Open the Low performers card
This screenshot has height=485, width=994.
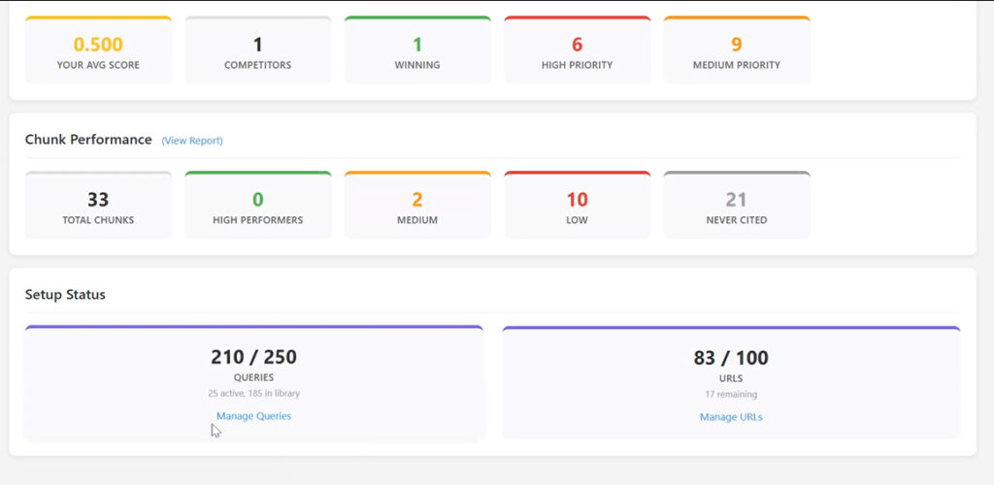pos(577,207)
